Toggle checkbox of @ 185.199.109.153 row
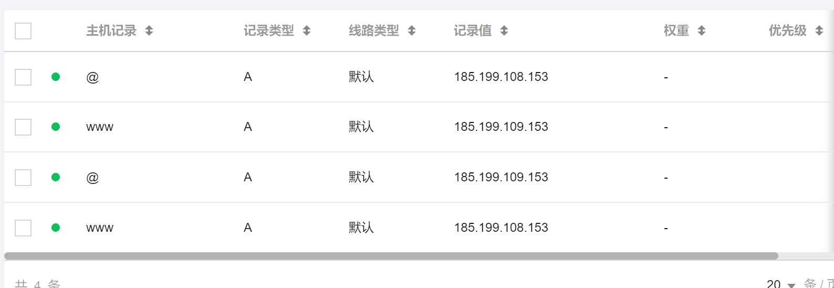This screenshot has width=834, height=288. point(23,178)
